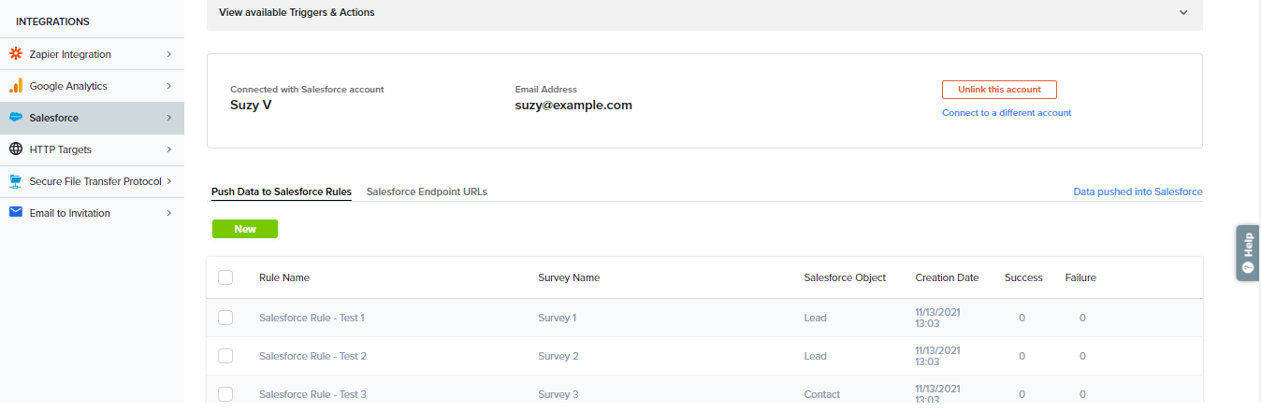This screenshot has width=1261, height=411.
Task: Select the checkbox for Salesforce Rule - Test 3
Action: tap(225, 394)
